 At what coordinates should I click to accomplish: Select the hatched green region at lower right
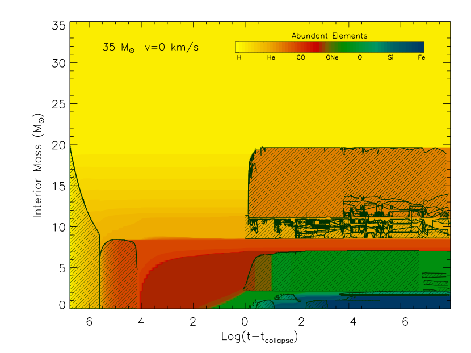coord(340,271)
